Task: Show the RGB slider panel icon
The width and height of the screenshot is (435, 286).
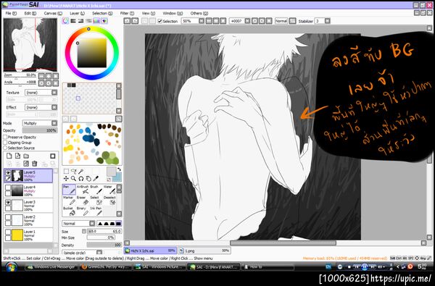Action: coord(73,21)
